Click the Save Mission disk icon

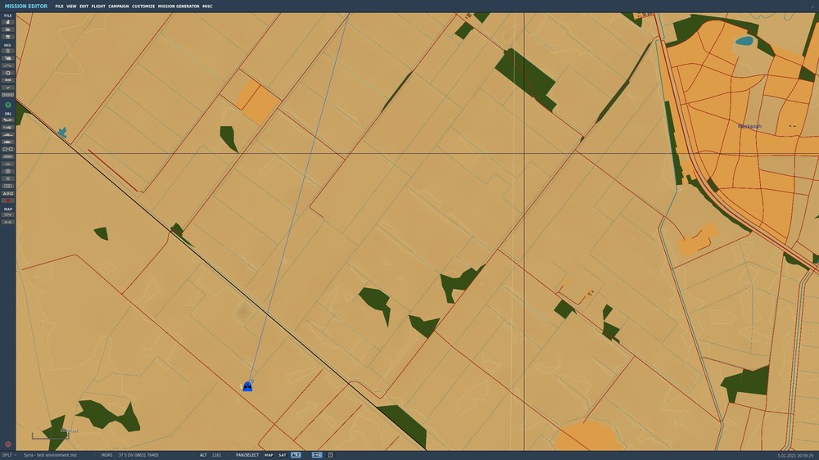(8, 37)
